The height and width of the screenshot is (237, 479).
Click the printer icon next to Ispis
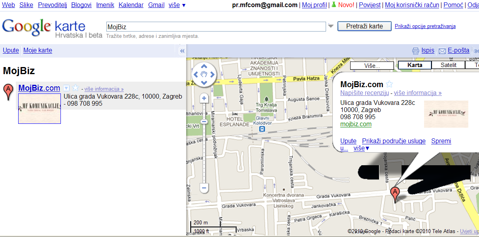pyautogui.click(x=415, y=51)
